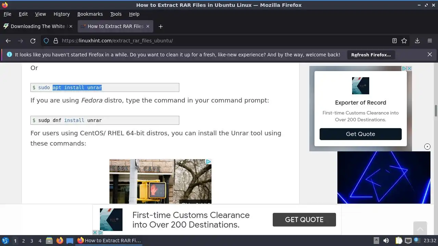
Task: Open the volume control tray icon
Action: coord(386,241)
